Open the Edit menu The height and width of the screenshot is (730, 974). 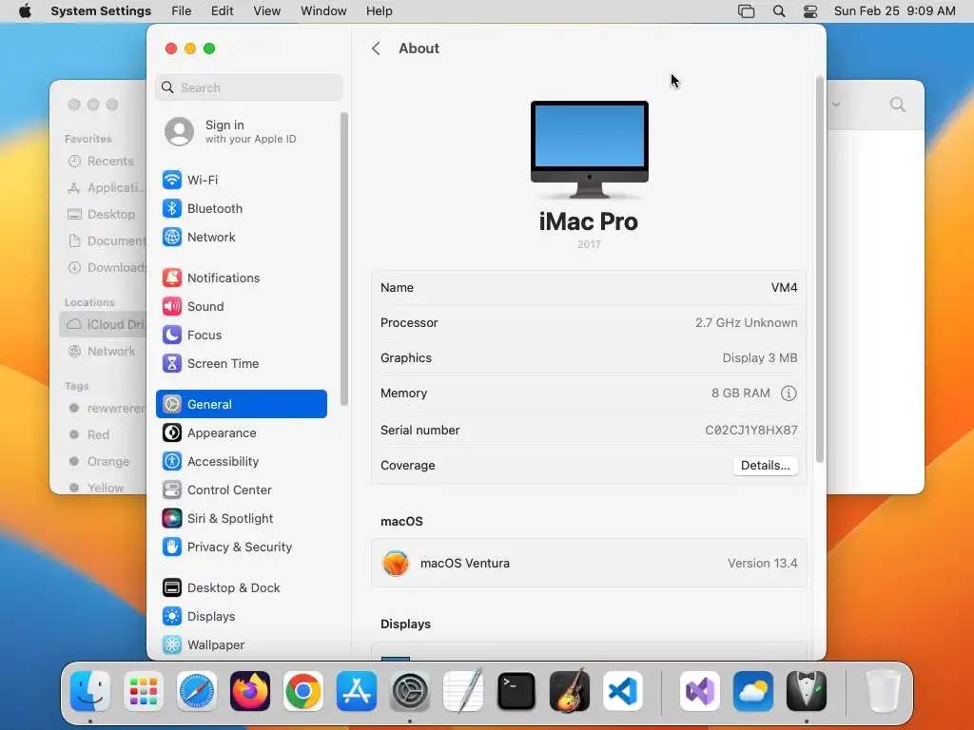(x=222, y=11)
